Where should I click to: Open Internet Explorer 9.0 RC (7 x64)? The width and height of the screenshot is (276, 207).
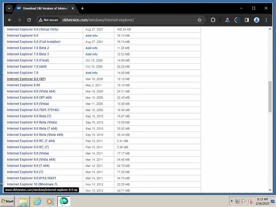31,141
